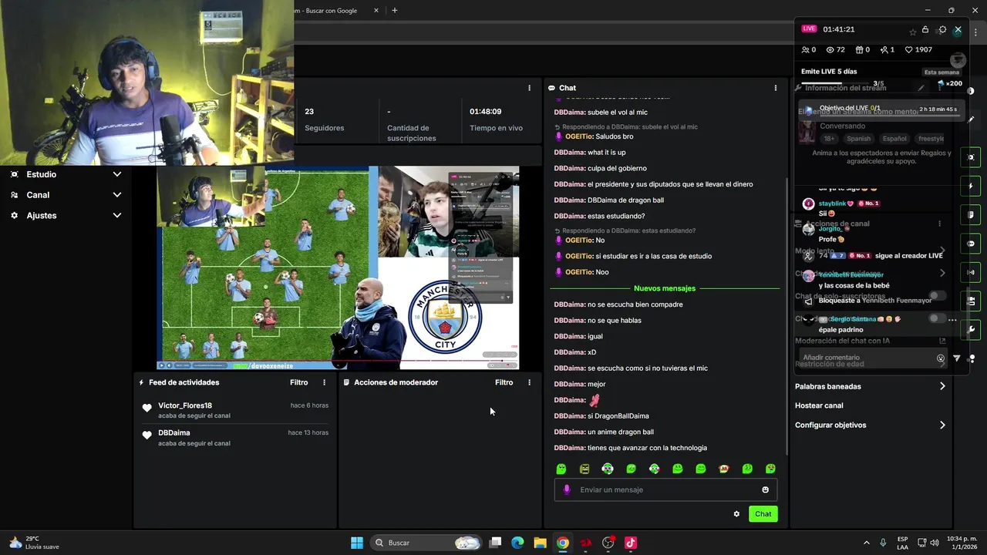This screenshot has height=555, width=987.
Task: Click the filter funnel icon beside comment box
Action: (957, 358)
